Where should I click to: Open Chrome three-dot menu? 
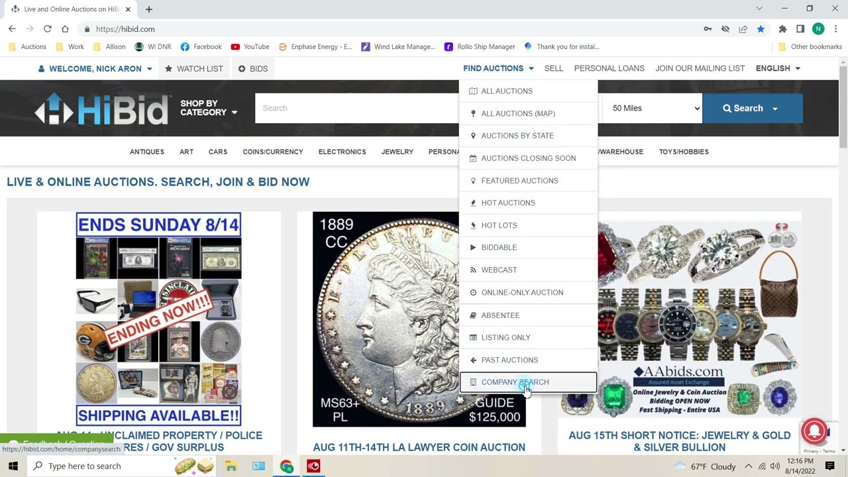(835, 29)
